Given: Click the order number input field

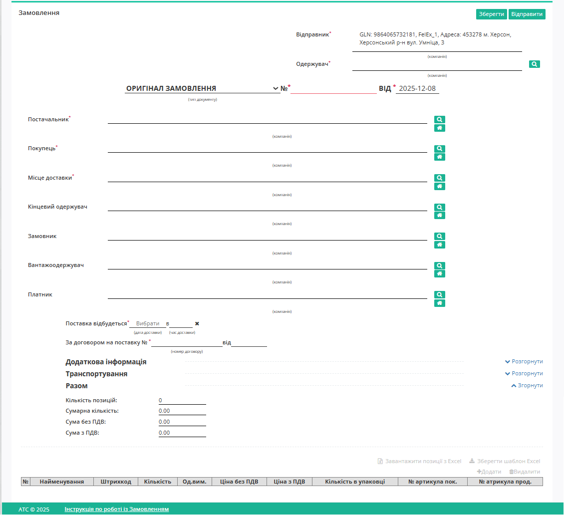Looking at the screenshot, I should (x=333, y=89).
